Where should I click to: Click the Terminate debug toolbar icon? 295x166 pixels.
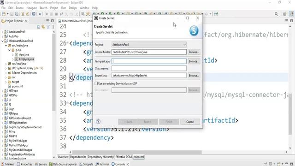pyautogui.click(x=56, y=14)
